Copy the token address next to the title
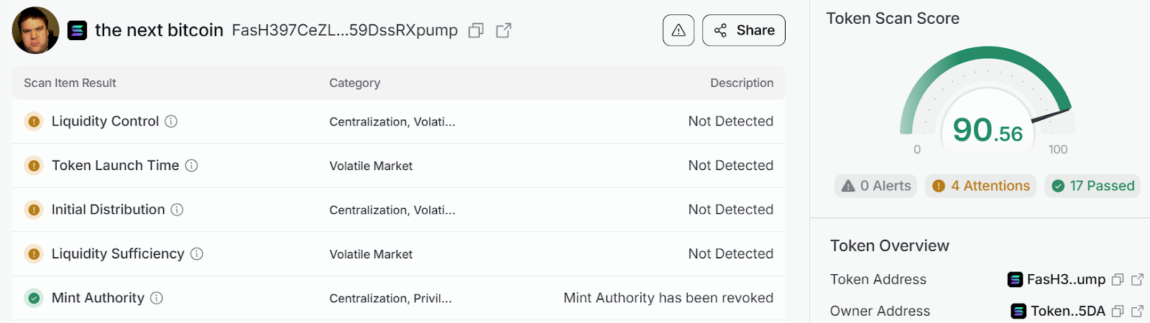1150x323 pixels. tap(476, 30)
